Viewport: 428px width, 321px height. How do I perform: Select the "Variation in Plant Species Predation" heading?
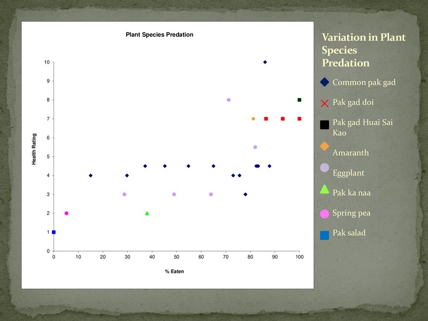(x=363, y=50)
